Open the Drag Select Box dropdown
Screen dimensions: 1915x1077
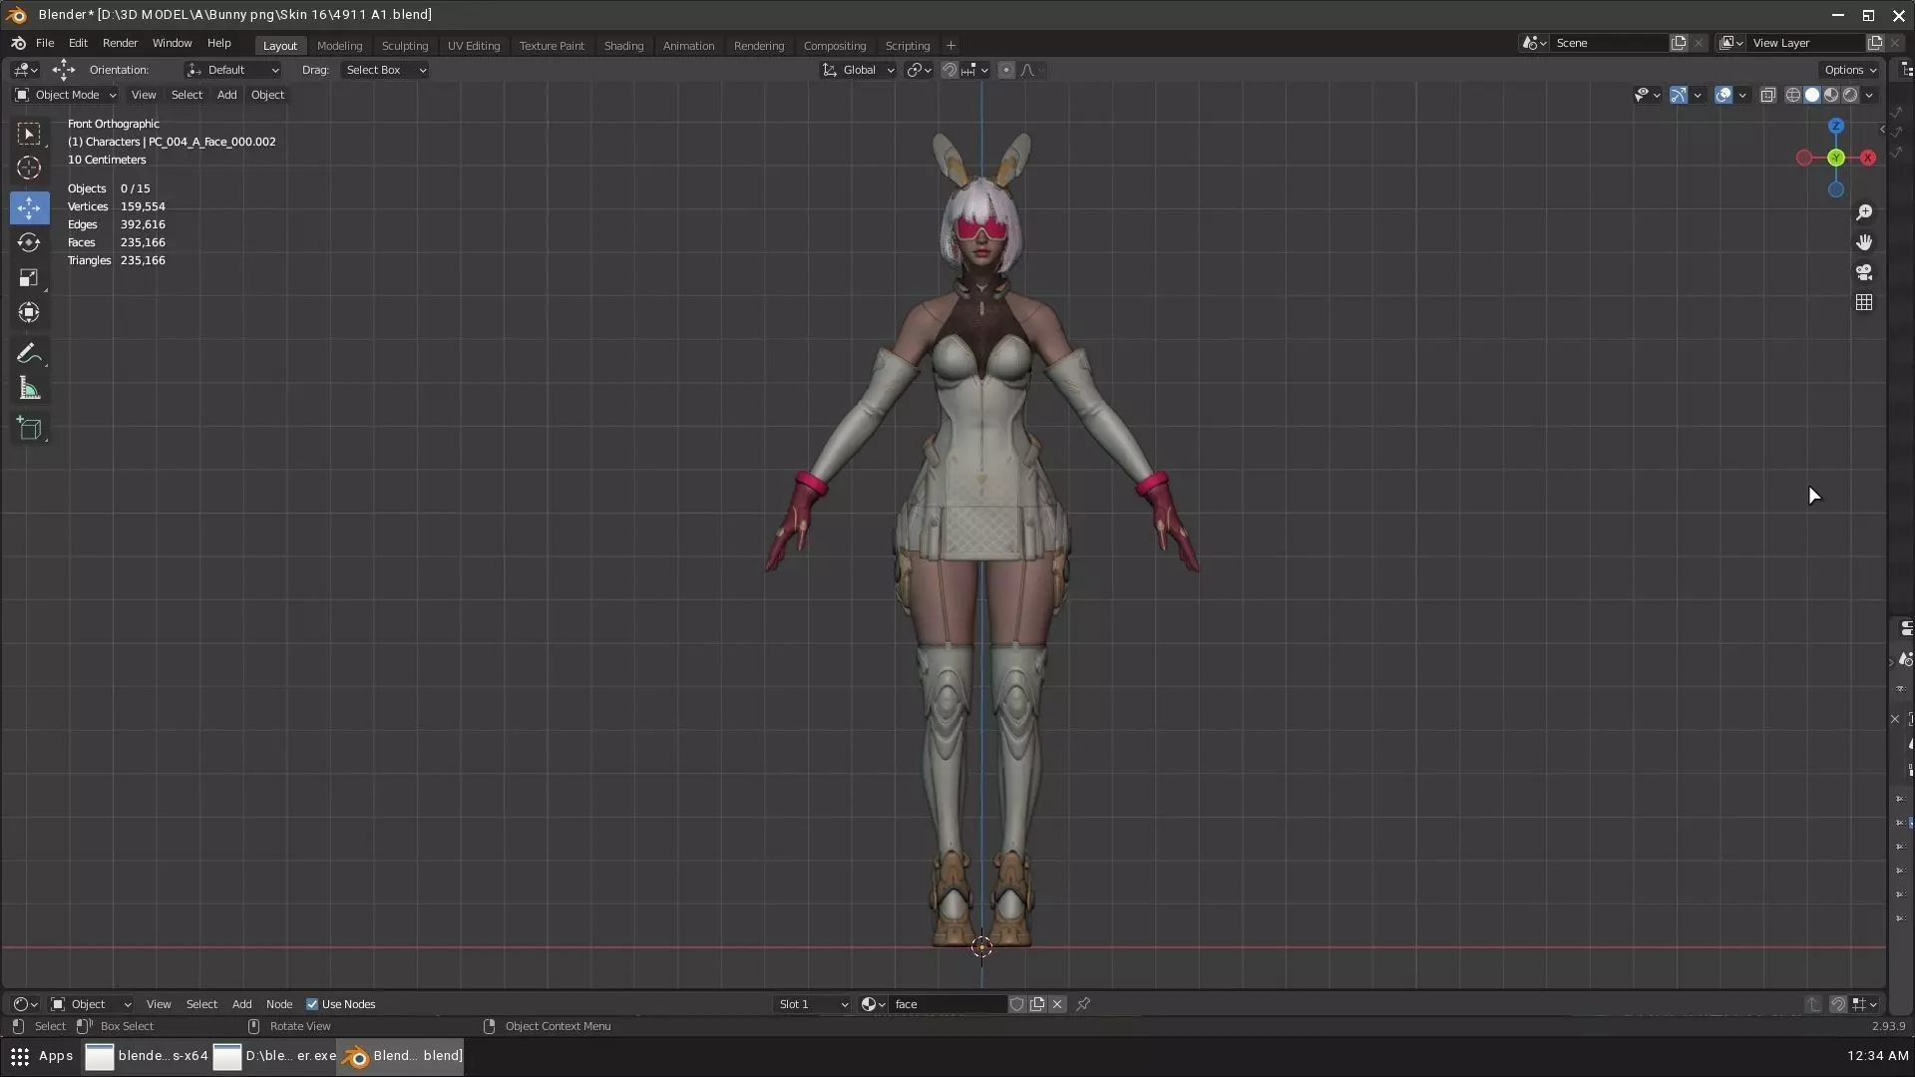tap(385, 70)
